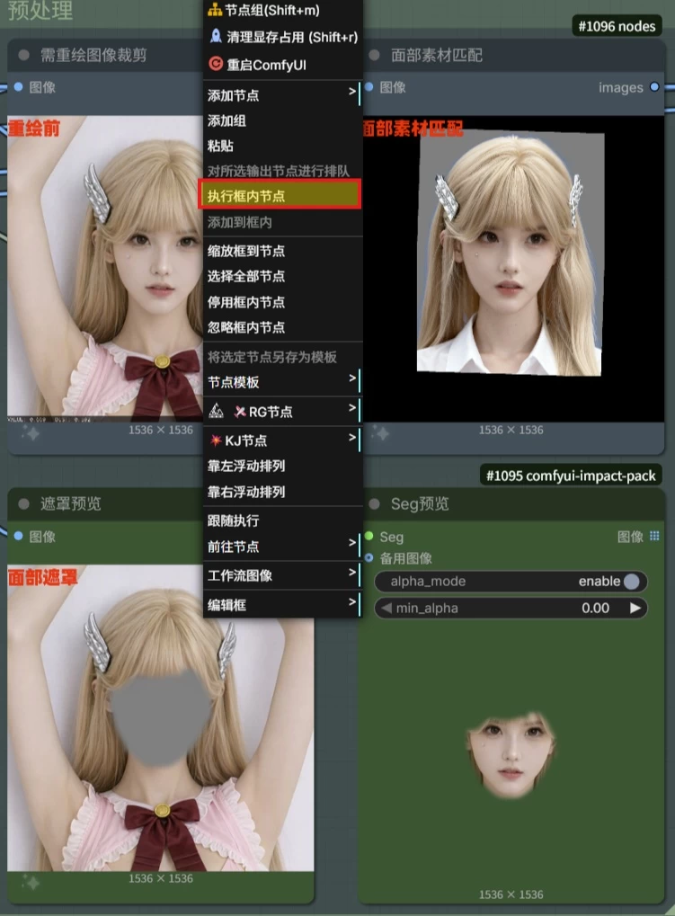675x916 pixels.
Task: Click the red restart icon beside 重启ComfyUI
Action: point(216,64)
